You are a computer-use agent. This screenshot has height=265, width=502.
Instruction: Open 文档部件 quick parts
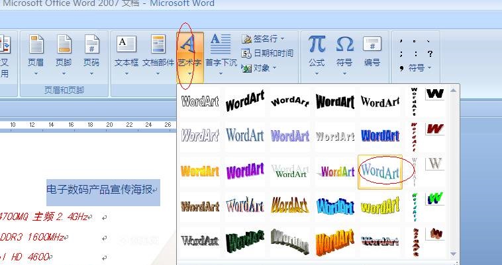(158, 53)
